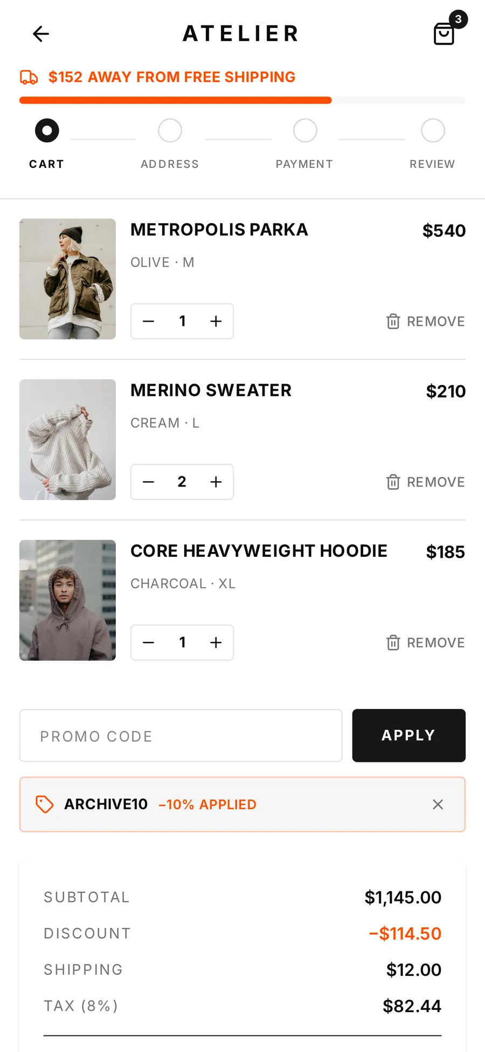485x1052 pixels.
Task: Jump to the Review checkout step
Action: (x=432, y=144)
